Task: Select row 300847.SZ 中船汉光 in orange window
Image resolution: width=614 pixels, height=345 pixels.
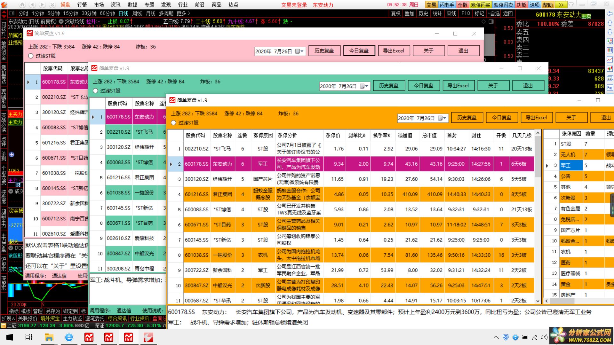Action: click(x=351, y=286)
